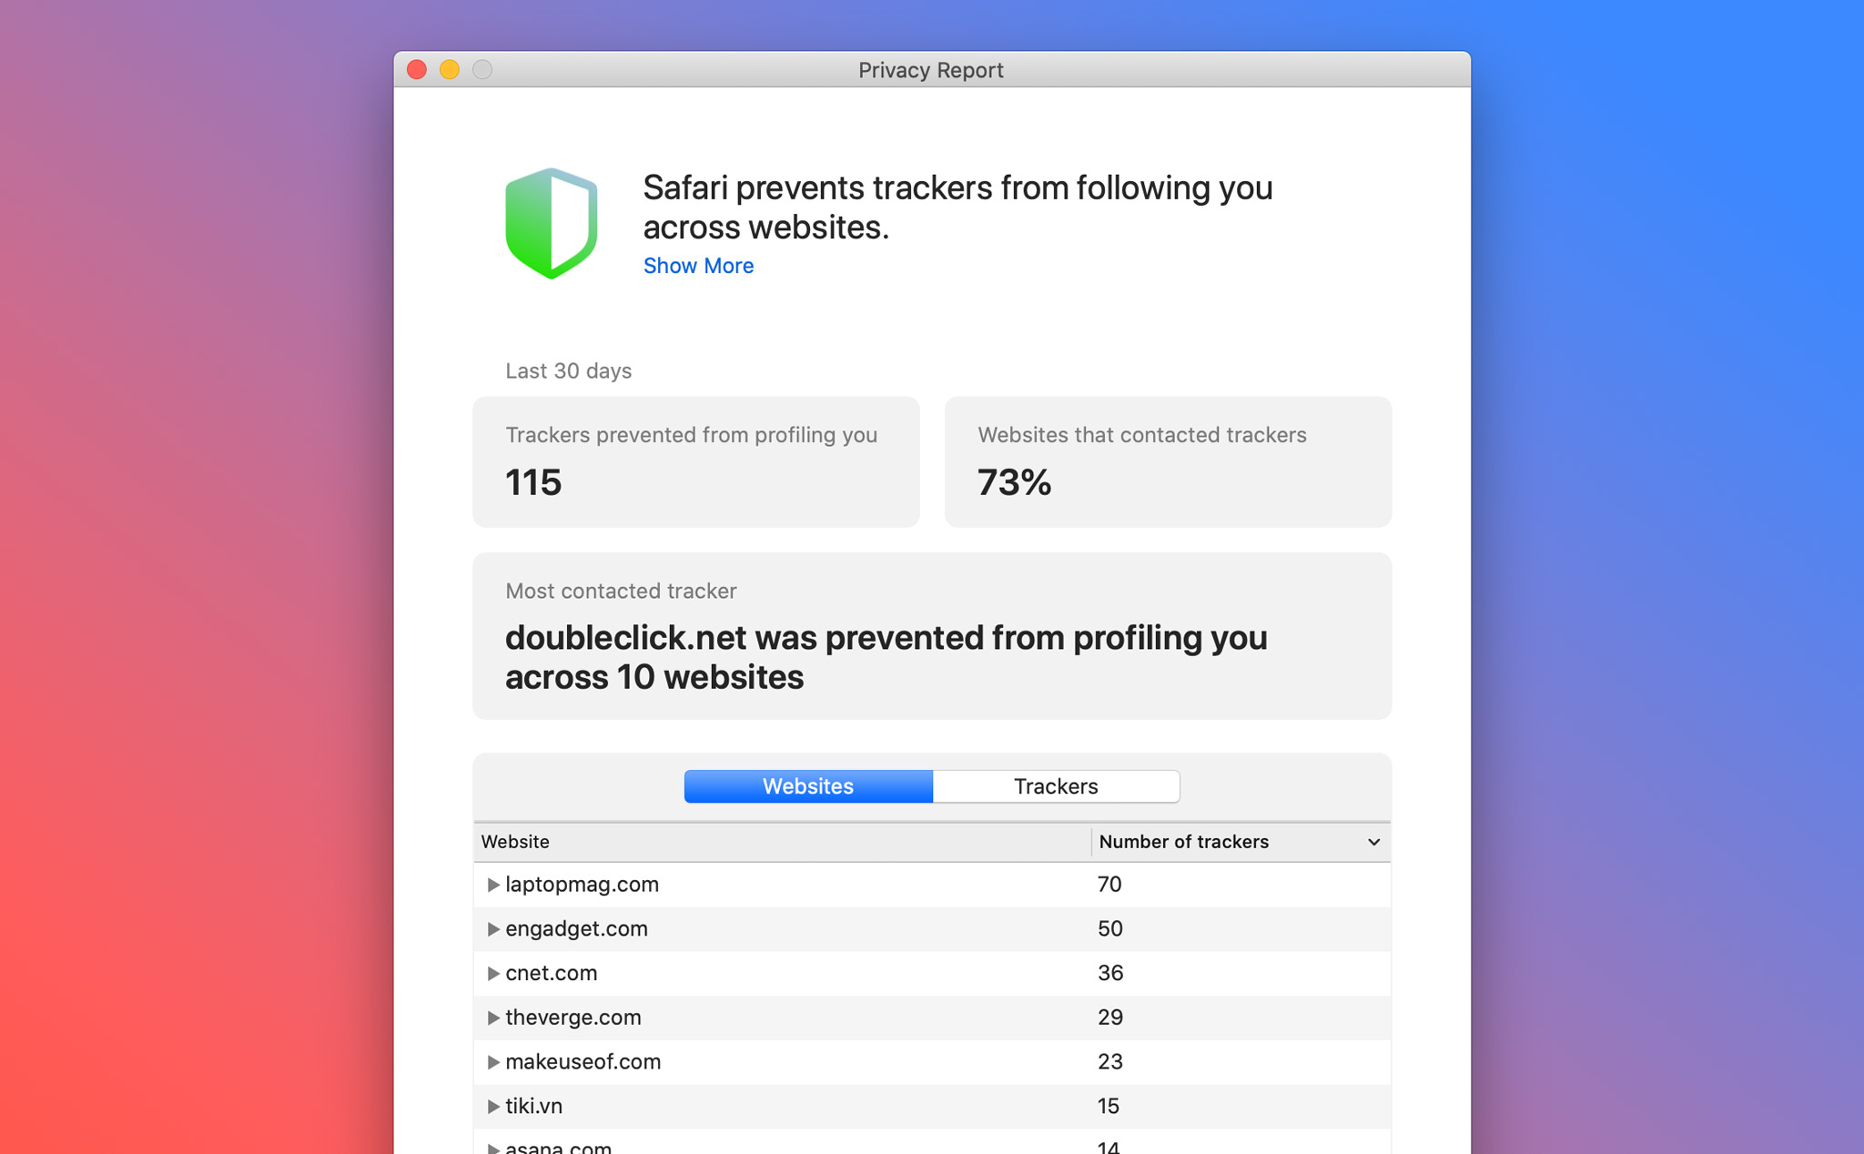Expand the cnet.com disclosure triangle

[493, 973]
